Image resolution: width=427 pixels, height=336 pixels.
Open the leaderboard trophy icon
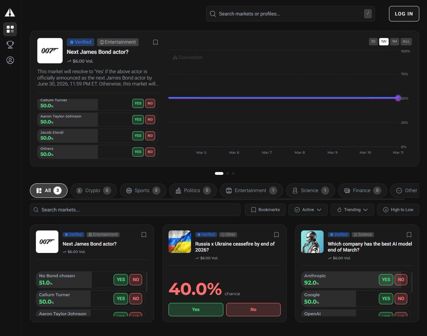point(10,45)
